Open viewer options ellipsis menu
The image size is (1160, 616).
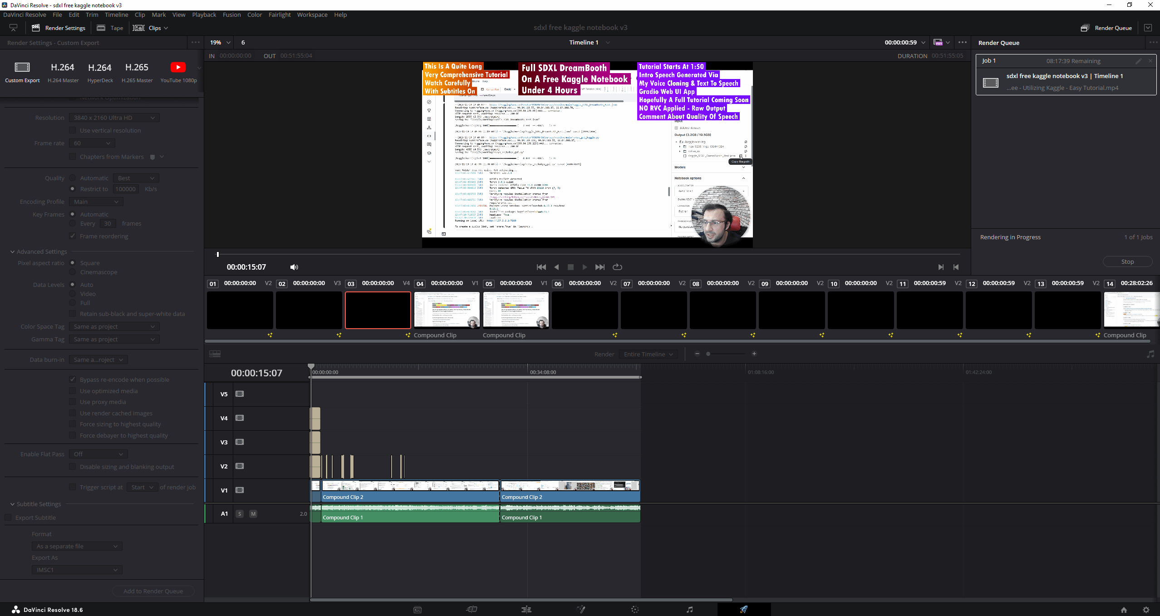coord(962,42)
